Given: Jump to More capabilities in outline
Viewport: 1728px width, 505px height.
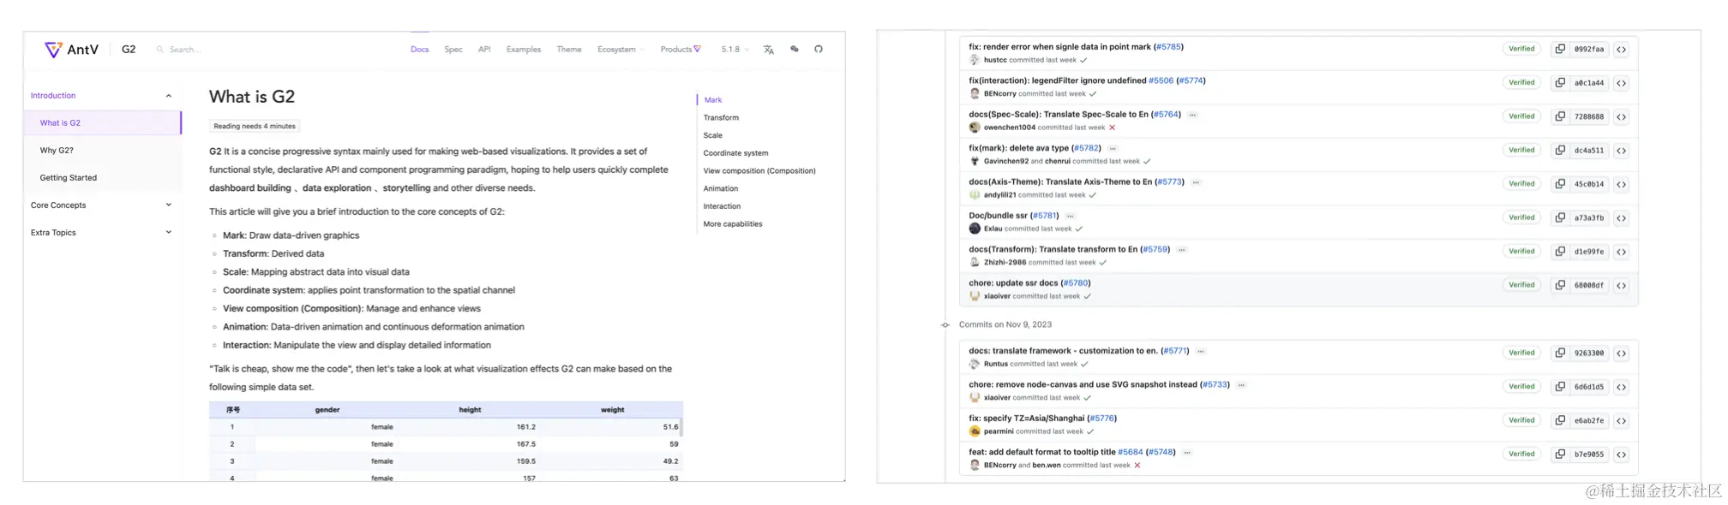Looking at the screenshot, I should (733, 224).
